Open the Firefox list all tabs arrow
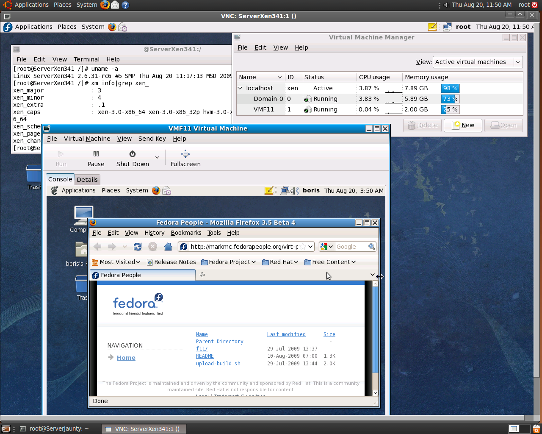 point(372,275)
